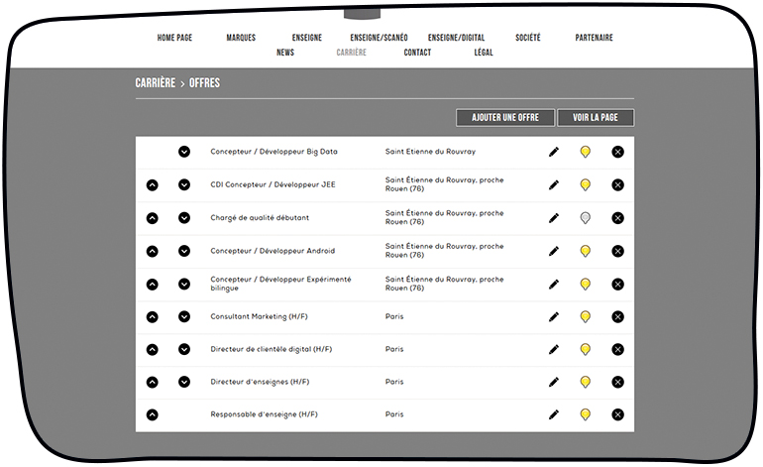Toggle grey lightbulb for Chargé de qualité débutant
Screen dimensions: 763x467
tap(586, 218)
